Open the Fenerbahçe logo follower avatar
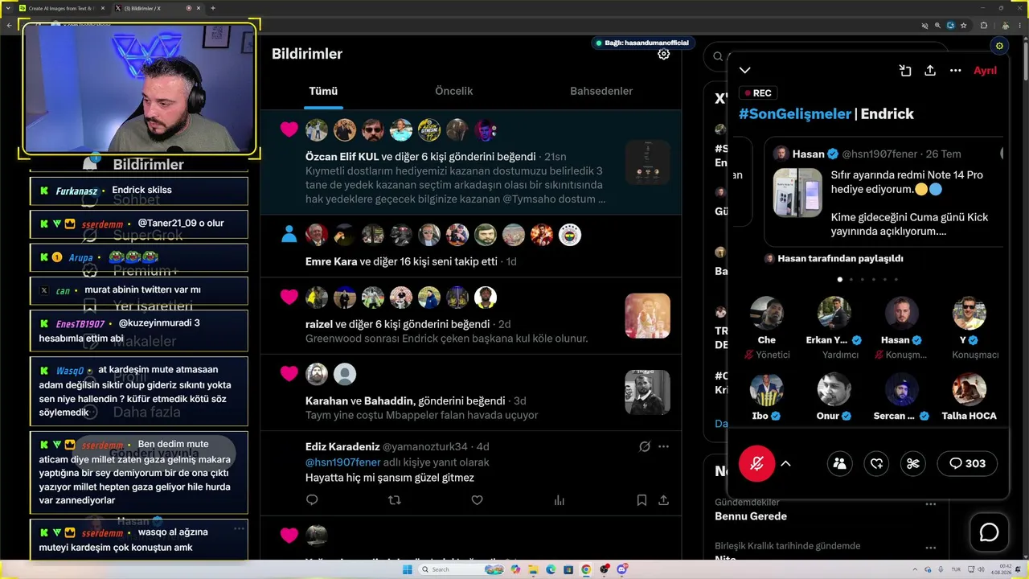Screen dimensions: 1029x579 click(x=570, y=235)
